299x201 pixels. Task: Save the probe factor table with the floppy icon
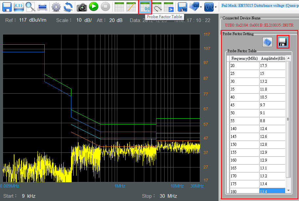coord(283,42)
